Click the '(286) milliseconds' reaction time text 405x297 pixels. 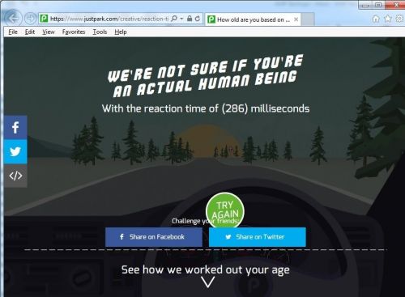(x=266, y=108)
